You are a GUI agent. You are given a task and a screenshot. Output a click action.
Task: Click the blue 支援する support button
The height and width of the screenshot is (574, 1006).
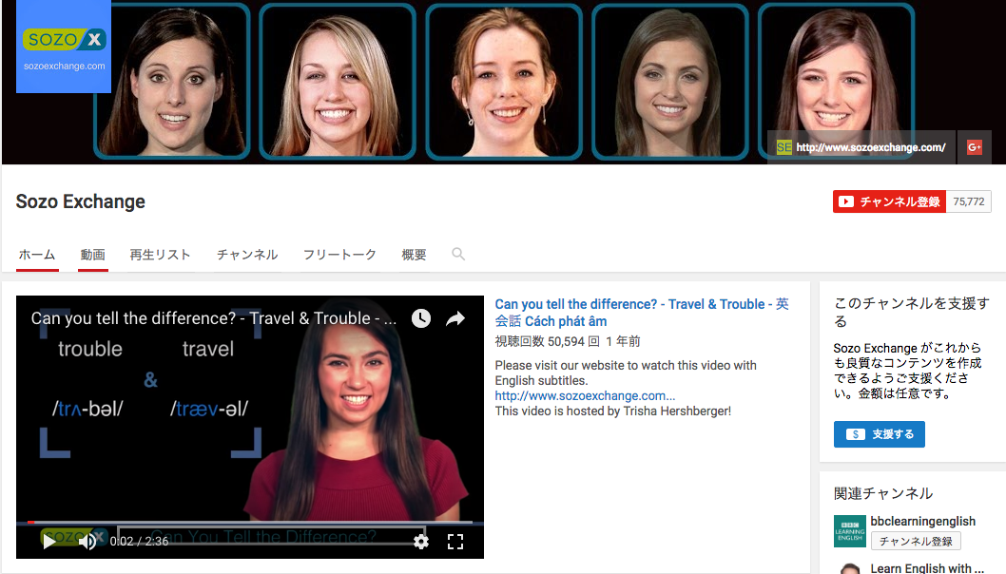tap(879, 434)
